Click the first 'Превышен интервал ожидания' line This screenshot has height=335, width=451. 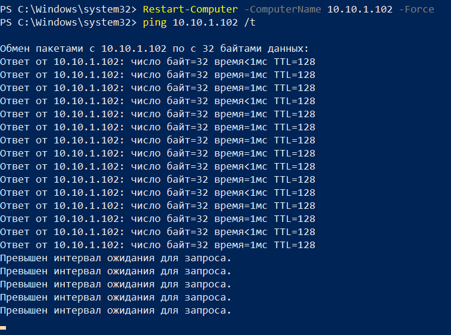click(x=115, y=258)
